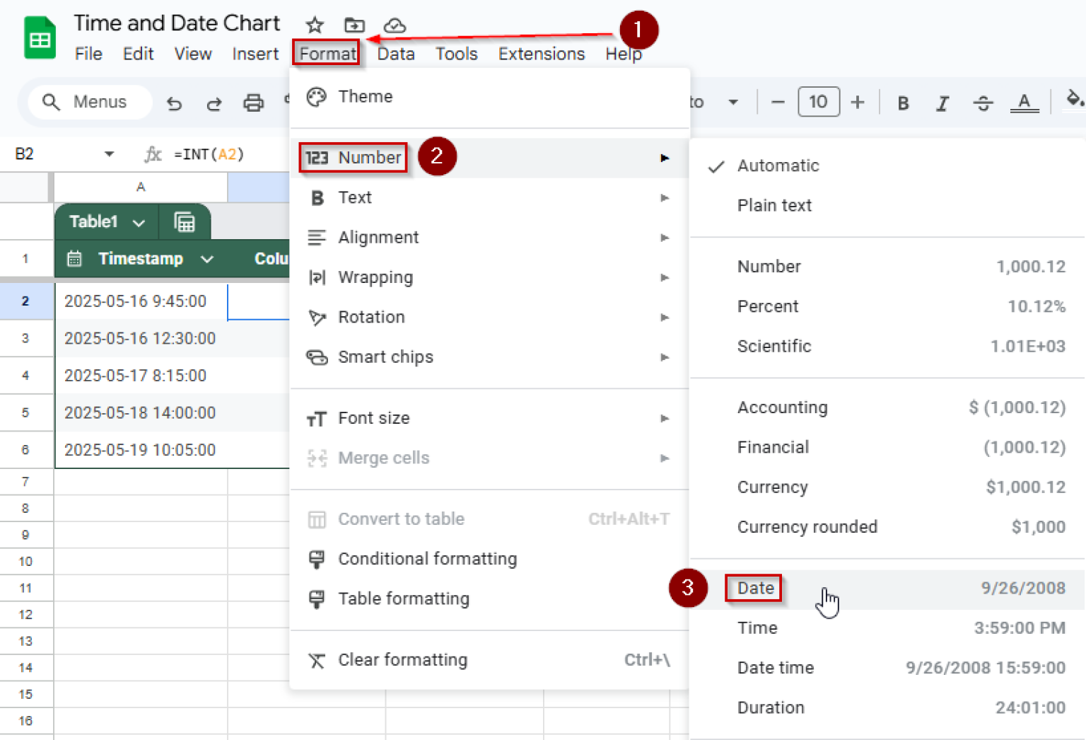Click the move to folder icon

click(354, 25)
